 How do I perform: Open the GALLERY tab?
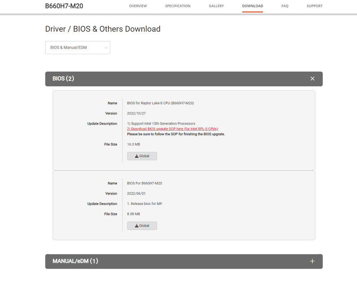216,6
